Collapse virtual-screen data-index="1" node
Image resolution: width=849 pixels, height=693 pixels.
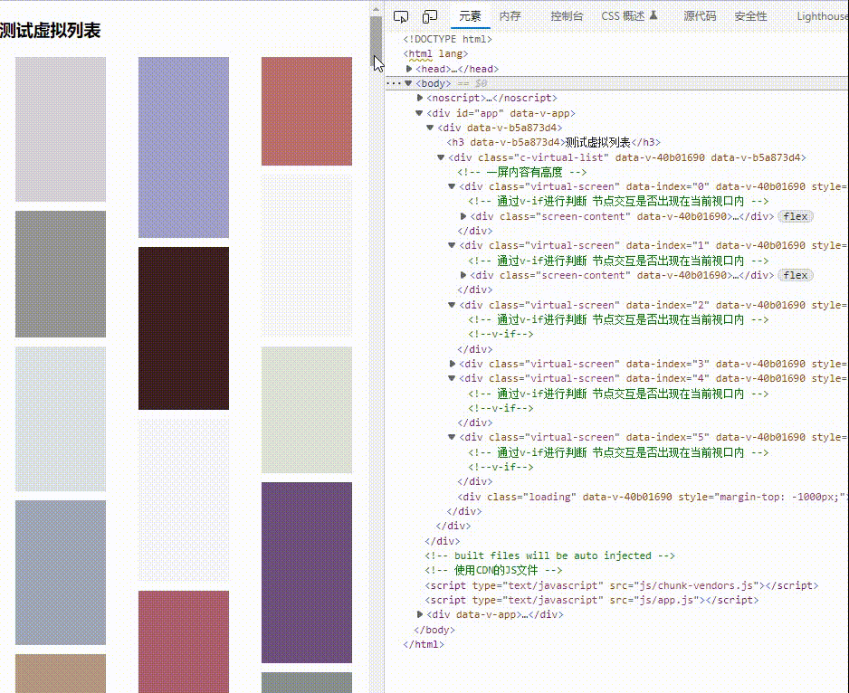pos(452,245)
